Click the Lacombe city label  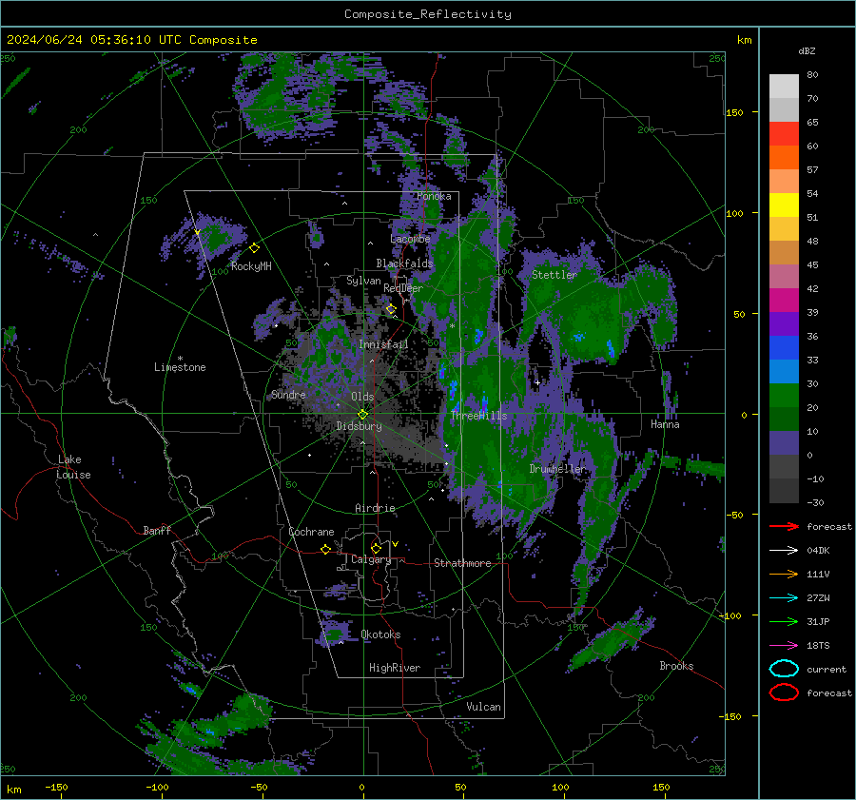pos(410,239)
